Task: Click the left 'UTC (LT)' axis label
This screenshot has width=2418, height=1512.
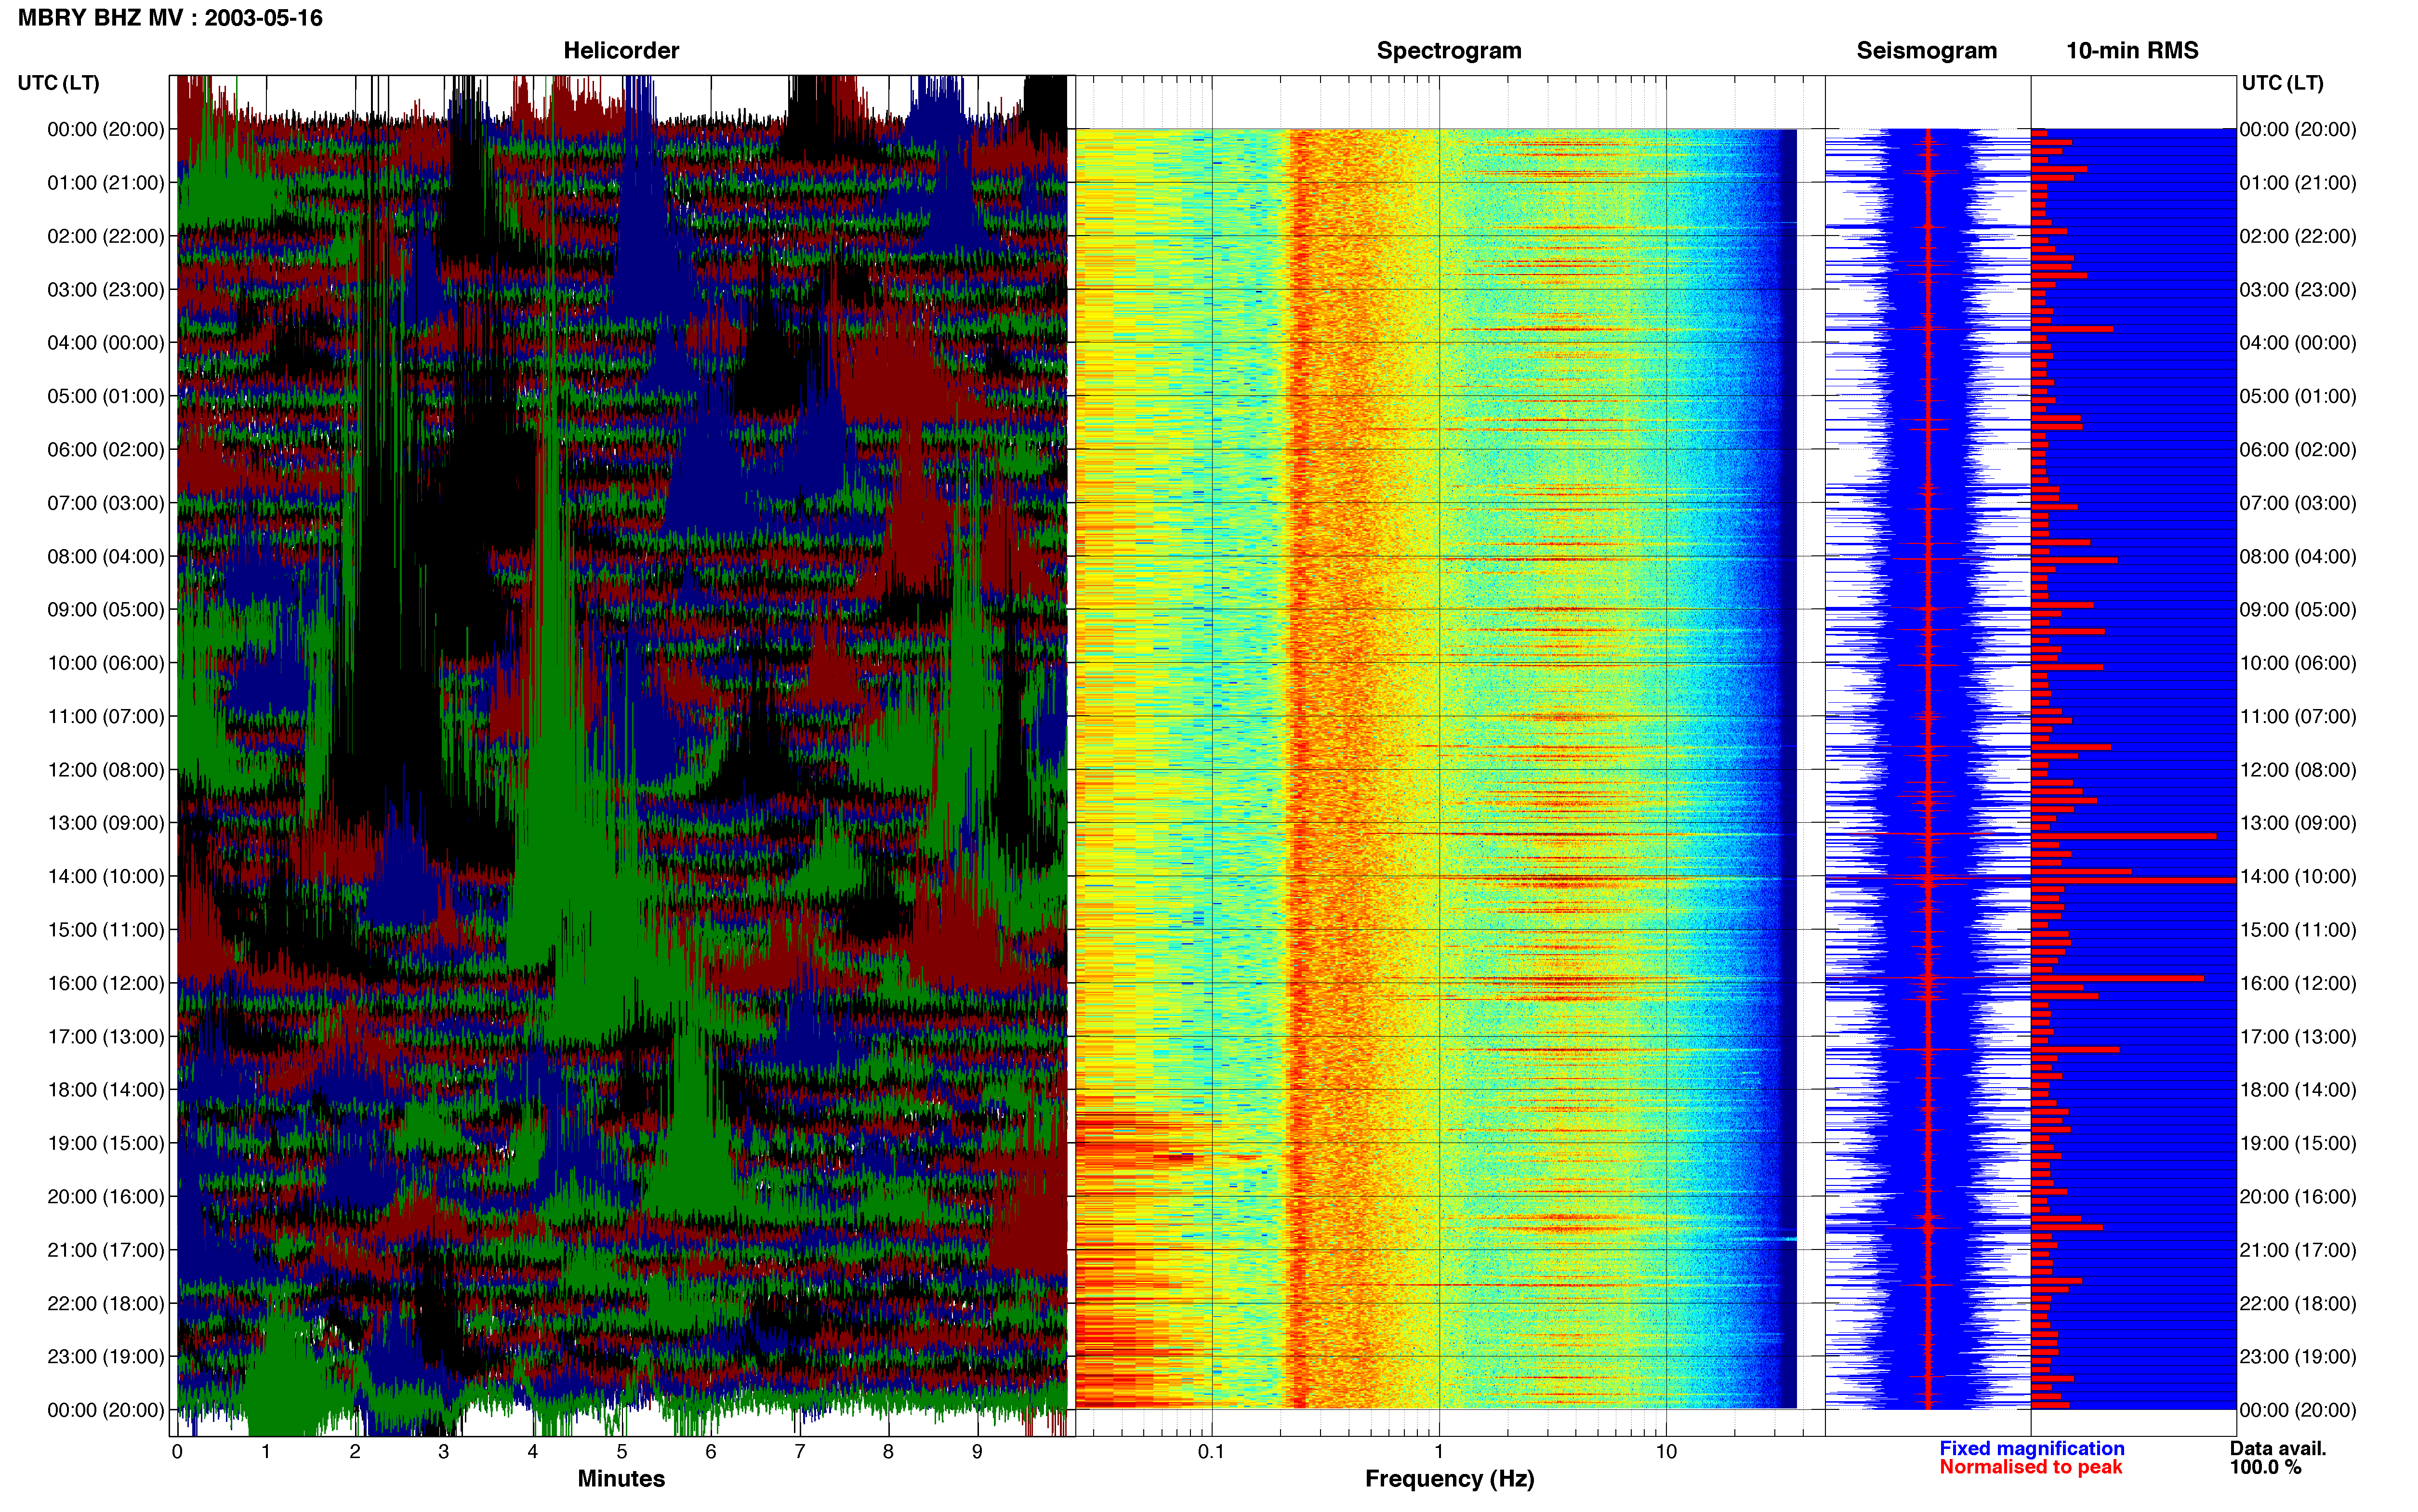Action: tap(59, 83)
